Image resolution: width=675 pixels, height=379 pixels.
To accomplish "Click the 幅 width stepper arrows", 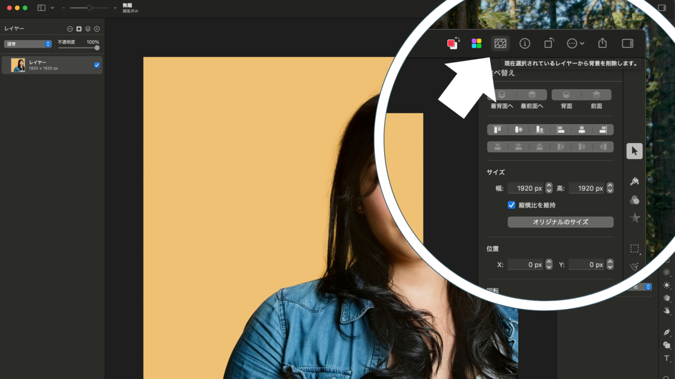I will [549, 188].
